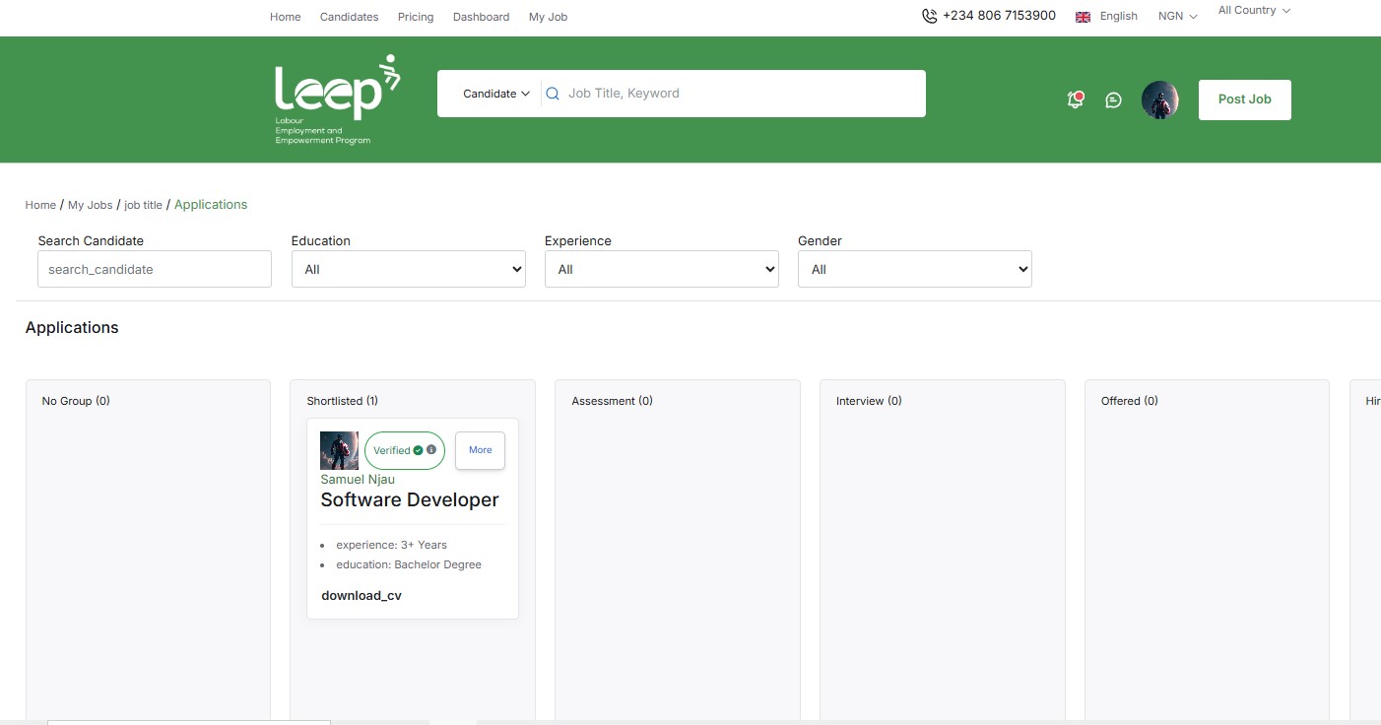Click your profile avatar in the header

pyautogui.click(x=1159, y=99)
